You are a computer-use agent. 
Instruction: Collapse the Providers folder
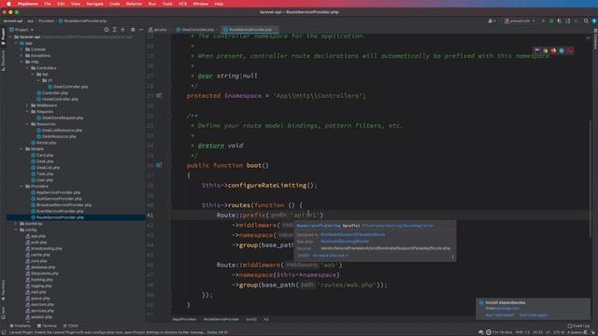click(21, 187)
